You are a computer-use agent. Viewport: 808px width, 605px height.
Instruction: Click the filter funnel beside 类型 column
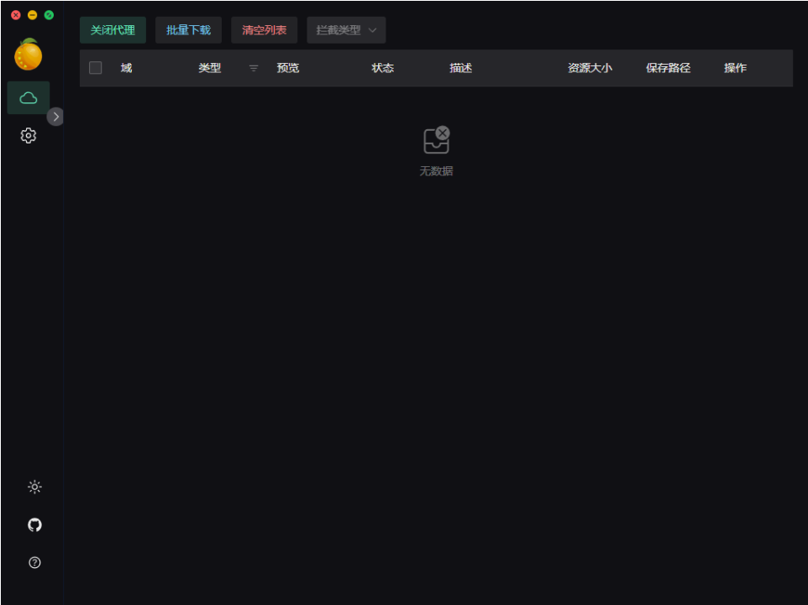[x=253, y=68]
